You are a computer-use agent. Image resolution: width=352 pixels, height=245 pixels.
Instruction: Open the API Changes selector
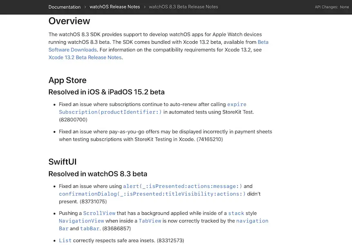click(x=332, y=7)
